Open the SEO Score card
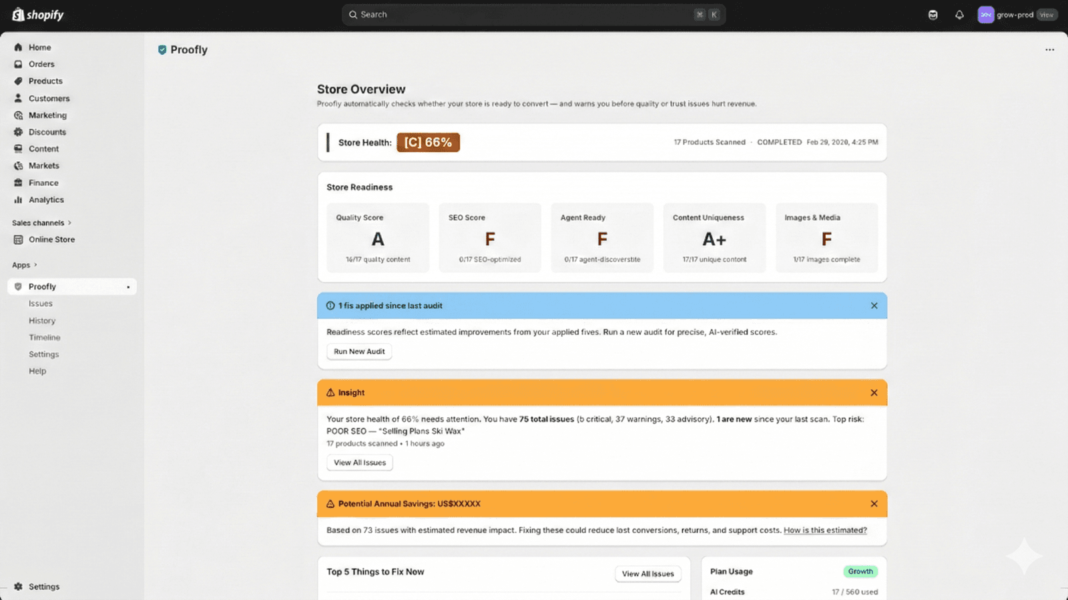Viewport: 1068px width, 600px height. click(x=490, y=238)
